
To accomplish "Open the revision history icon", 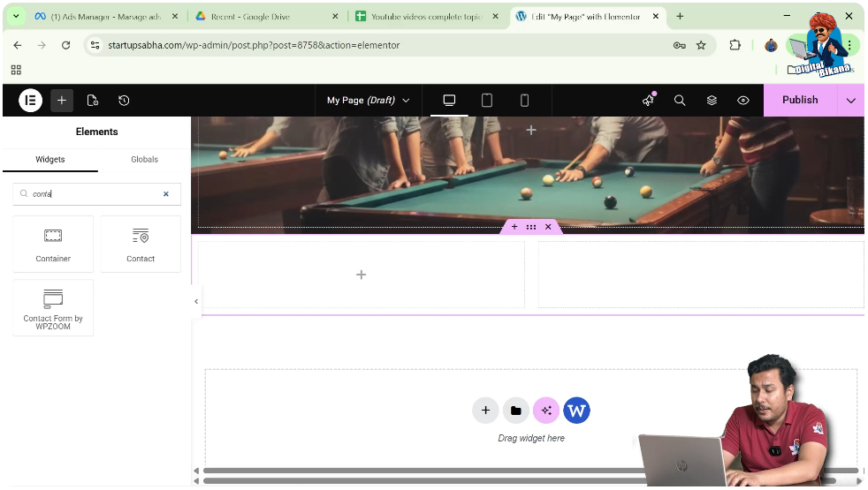I will point(124,101).
